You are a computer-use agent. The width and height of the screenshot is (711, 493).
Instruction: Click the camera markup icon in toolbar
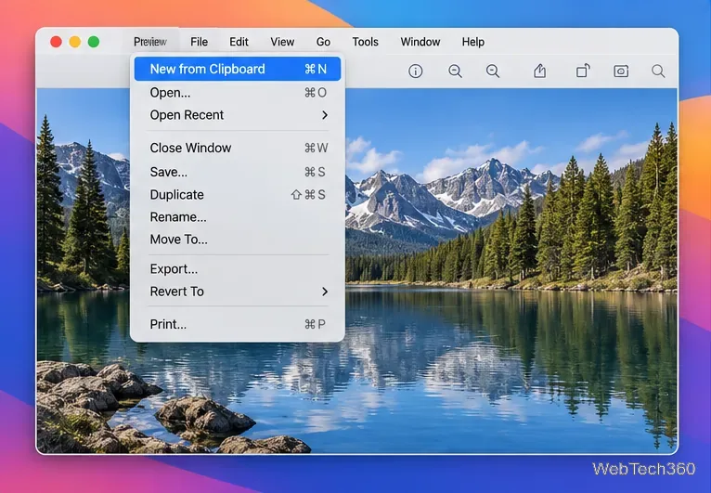point(621,71)
